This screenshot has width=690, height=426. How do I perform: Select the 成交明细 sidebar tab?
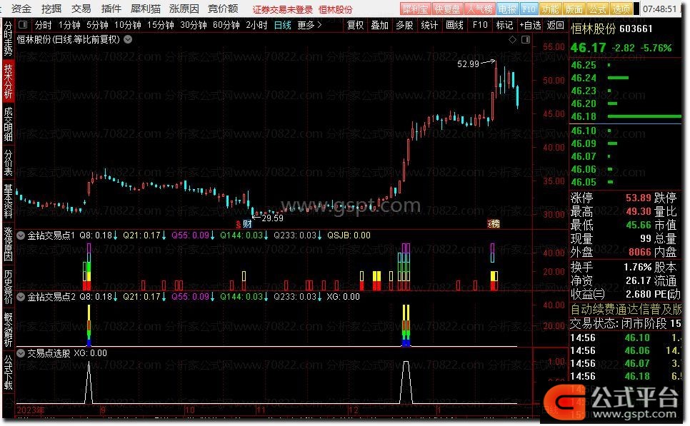click(9, 124)
